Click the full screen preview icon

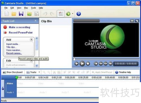132,21
